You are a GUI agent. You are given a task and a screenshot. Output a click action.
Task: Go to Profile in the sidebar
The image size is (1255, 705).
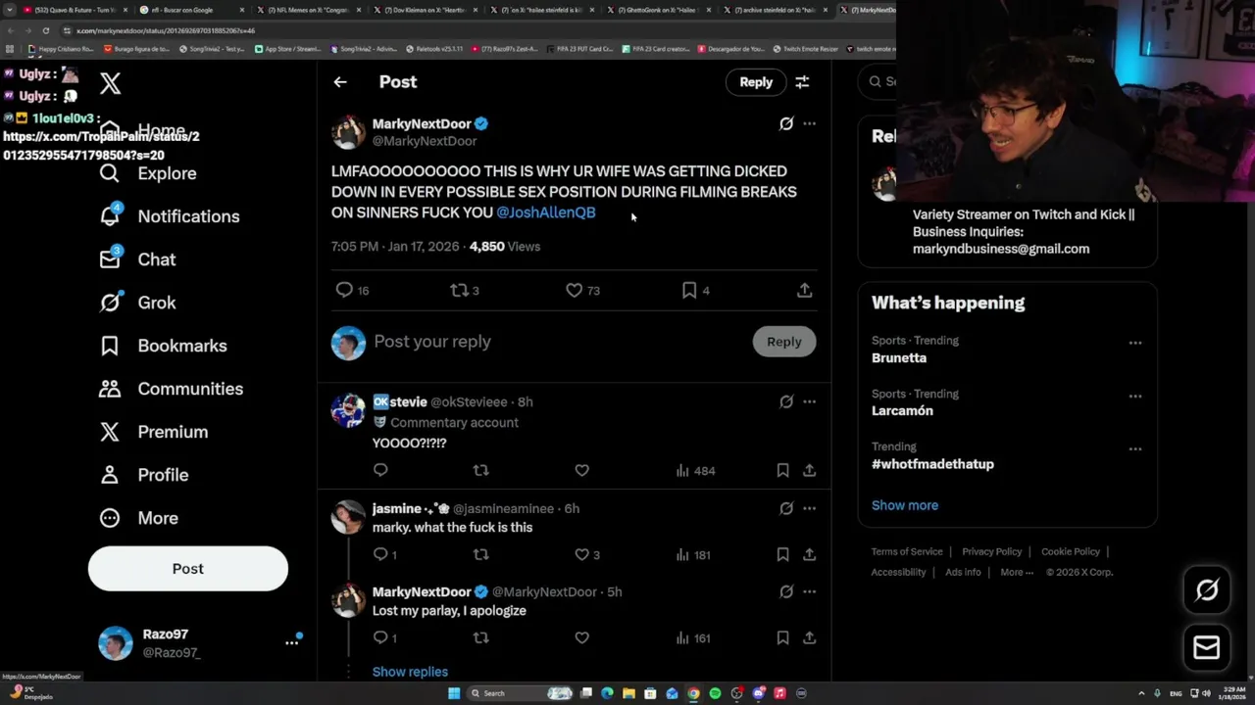click(143, 475)
